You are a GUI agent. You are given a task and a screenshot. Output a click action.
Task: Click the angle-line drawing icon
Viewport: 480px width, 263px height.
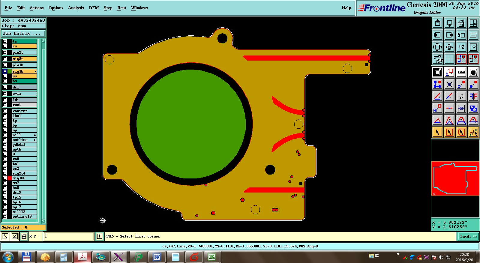pos(437,96)
